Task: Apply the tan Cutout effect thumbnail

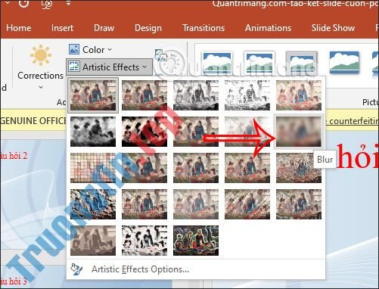Action: 93,241
